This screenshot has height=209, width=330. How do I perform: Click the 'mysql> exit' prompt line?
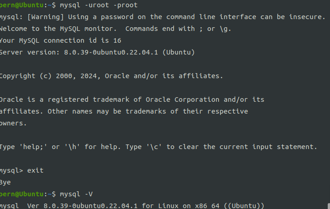pos(21,170)
